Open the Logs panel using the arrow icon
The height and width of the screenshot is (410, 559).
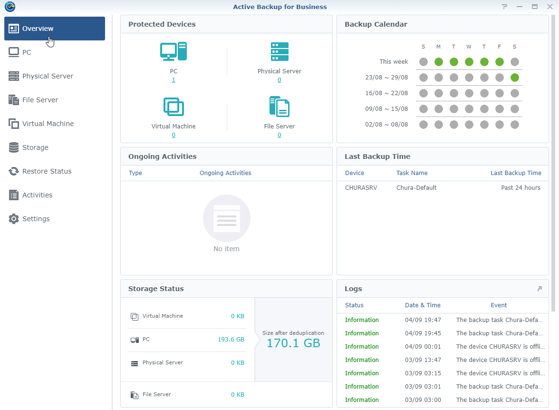(x=540, y=289)
